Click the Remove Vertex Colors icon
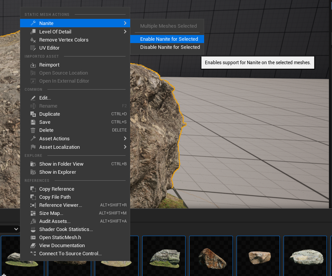The width and height of the screenshot is (332, 276). (33, 40)
